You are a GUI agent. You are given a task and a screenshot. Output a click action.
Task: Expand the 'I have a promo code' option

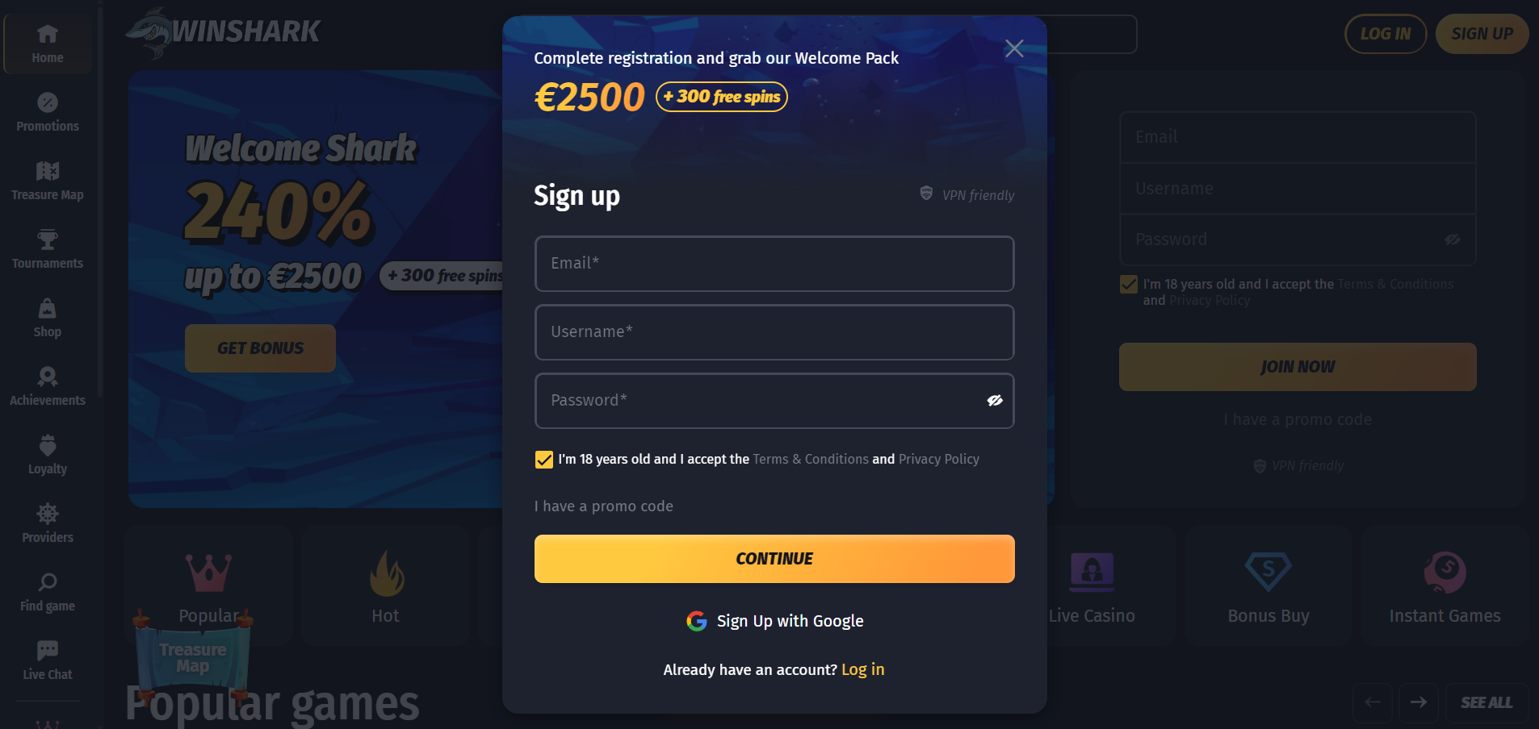click(603, 506)
